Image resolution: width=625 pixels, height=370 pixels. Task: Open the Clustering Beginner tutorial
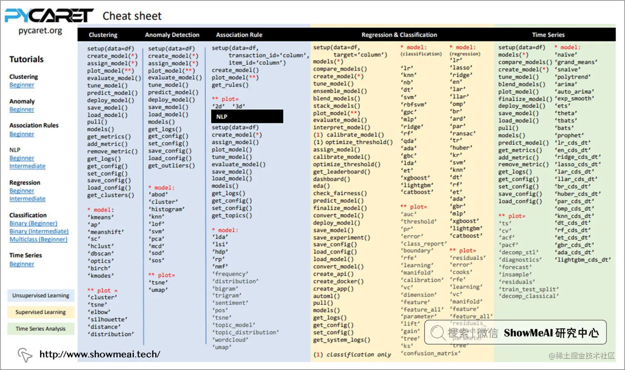[x=21, y=85]
